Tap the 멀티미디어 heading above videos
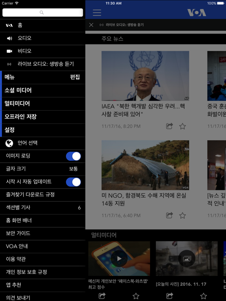The height and width of the screenshot is (301, 226). click(104, 235)
